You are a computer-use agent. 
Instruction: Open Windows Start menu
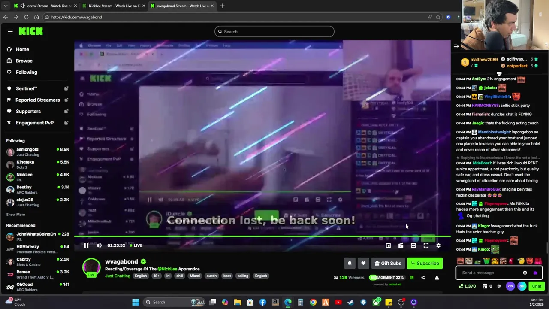(136, 302)
